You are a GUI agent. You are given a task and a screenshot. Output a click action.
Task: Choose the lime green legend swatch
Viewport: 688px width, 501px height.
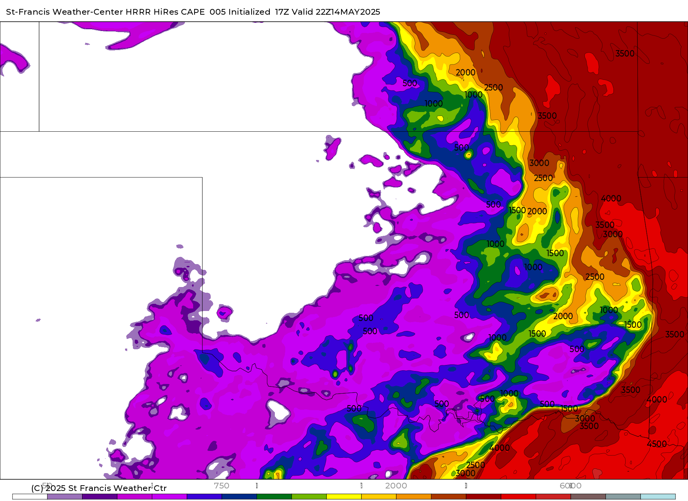tap(309, 497)
